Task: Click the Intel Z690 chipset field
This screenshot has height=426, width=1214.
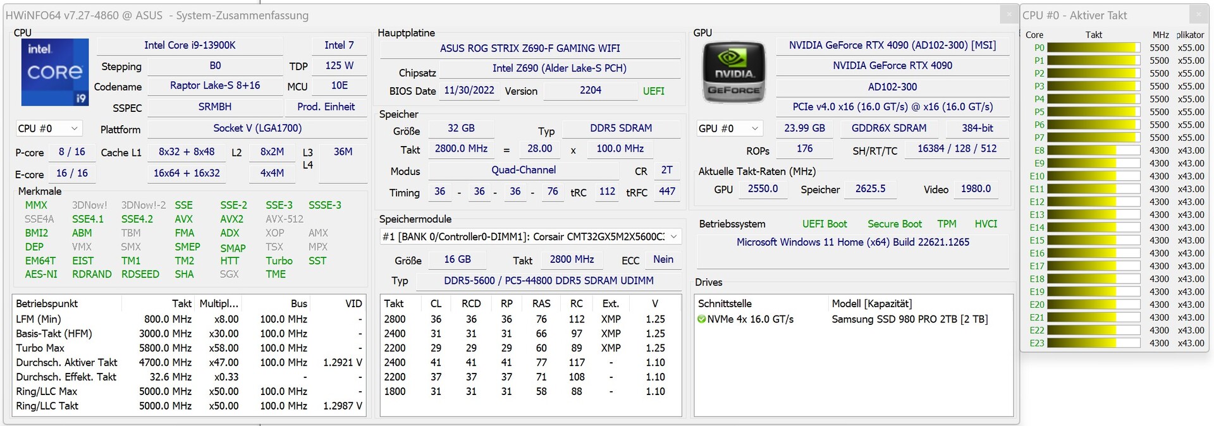Action: 560,68
